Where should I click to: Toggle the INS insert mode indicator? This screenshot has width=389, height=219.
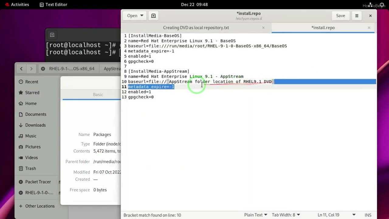click(x=368, y=215)
